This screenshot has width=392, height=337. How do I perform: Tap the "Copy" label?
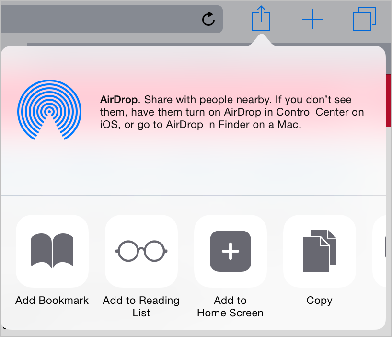(319, 301)
